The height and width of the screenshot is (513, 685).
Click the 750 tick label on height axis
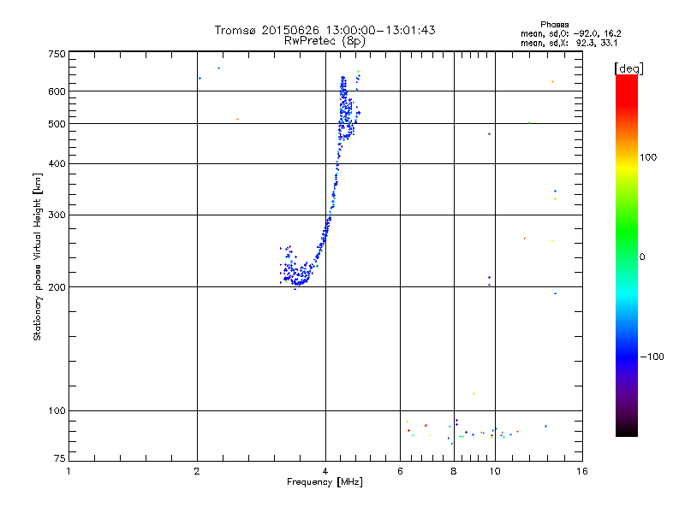pyautogui.click(x=57, y=54)
